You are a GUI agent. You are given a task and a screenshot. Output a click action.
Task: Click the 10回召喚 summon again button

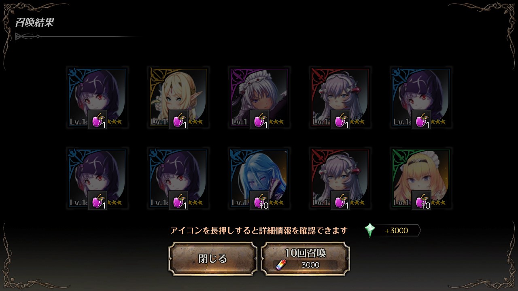pos(305,259)
